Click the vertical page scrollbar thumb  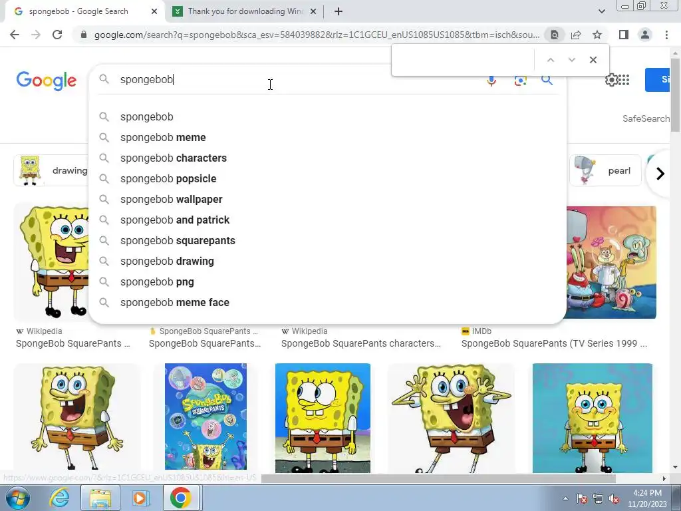[x=675, y=94]
